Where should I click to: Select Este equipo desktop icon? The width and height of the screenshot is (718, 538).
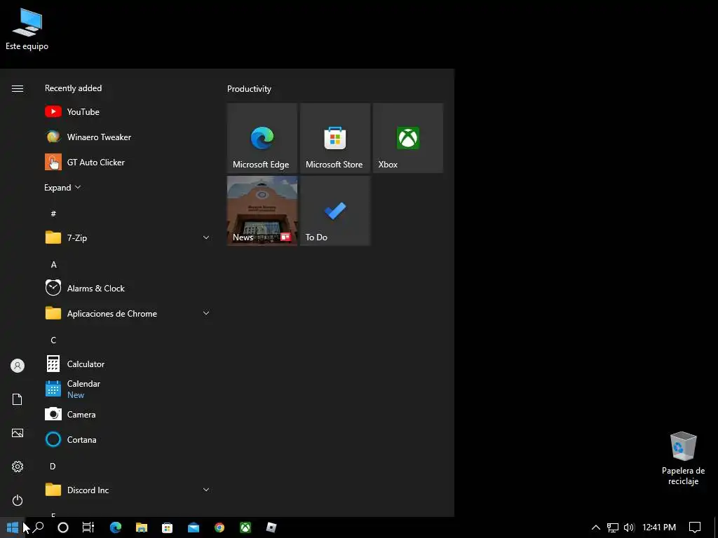pos(27,28)
